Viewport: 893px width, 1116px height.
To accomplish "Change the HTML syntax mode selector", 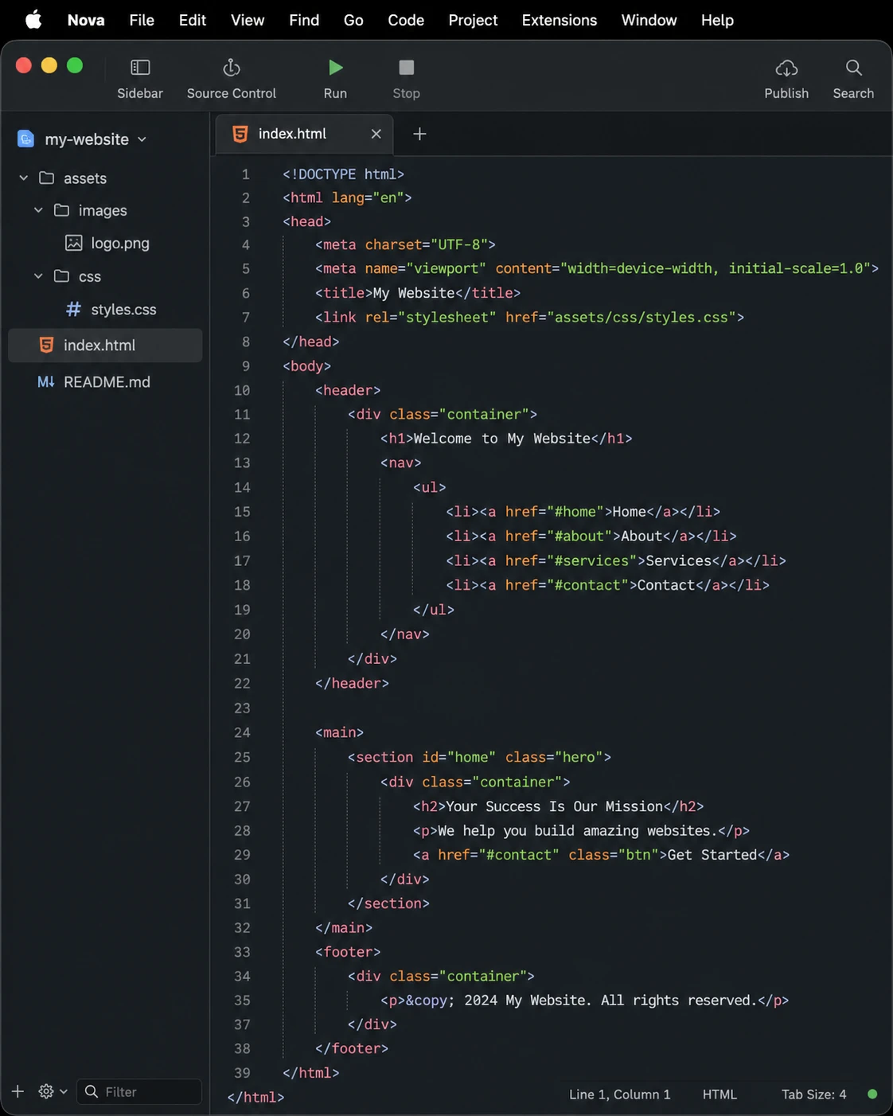I will coord(719,1095).
